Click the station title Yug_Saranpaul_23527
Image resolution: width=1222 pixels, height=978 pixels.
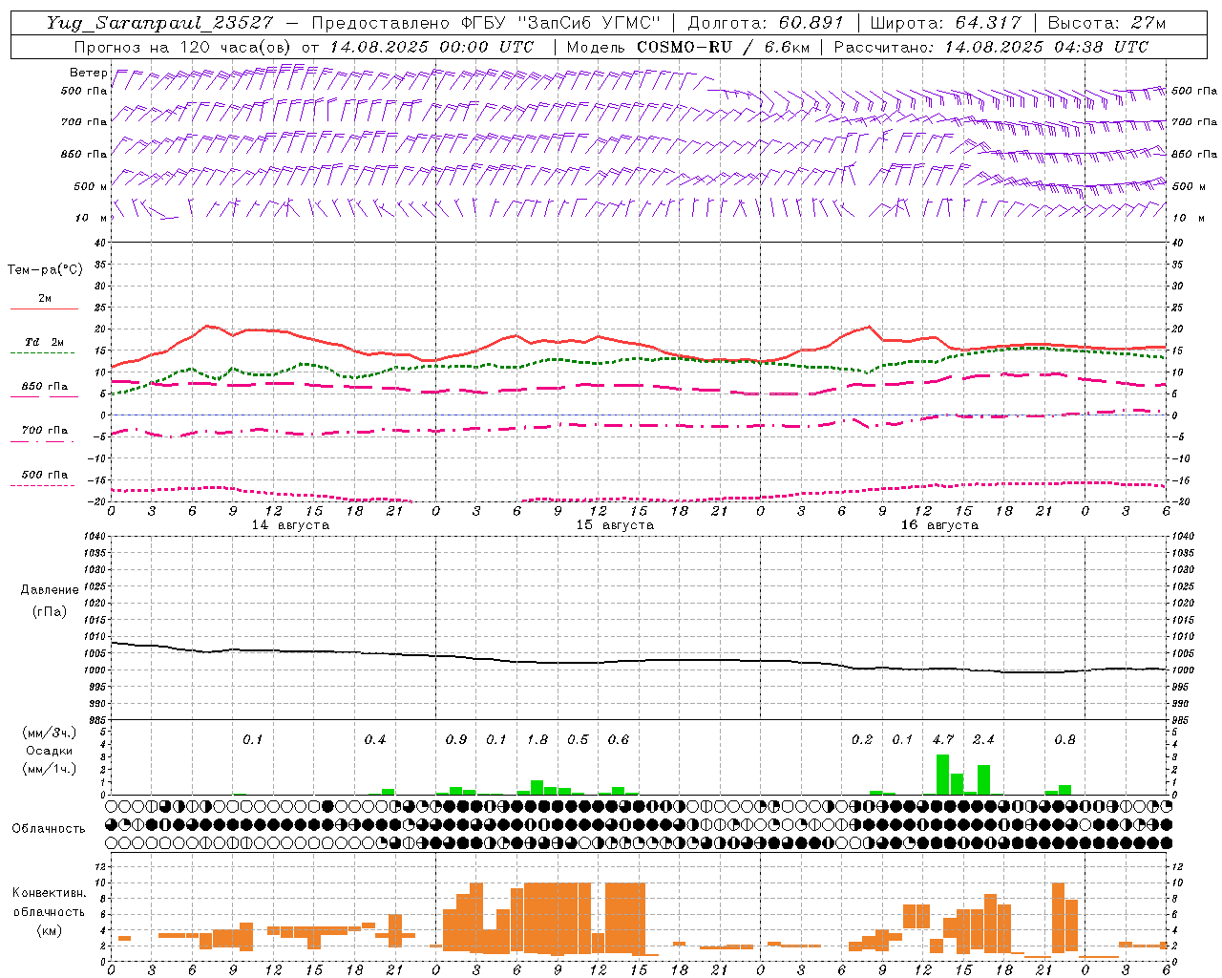160,23
